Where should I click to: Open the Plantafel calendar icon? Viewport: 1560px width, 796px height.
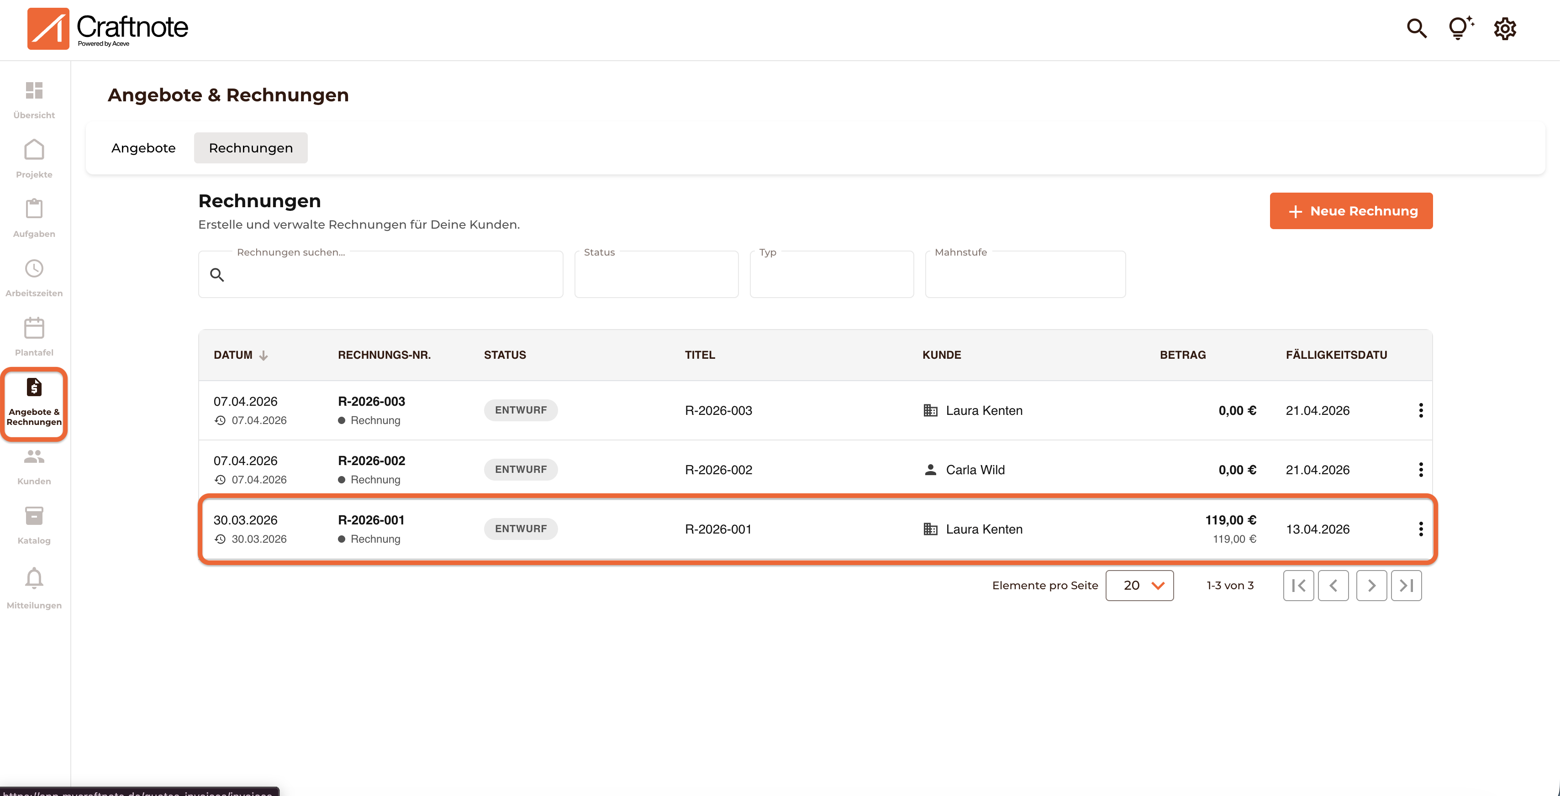34,328
